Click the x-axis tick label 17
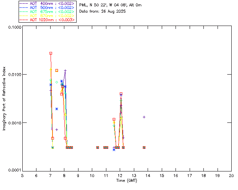 [190, 176]
